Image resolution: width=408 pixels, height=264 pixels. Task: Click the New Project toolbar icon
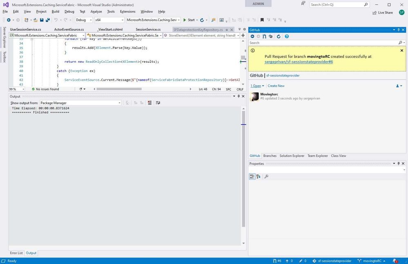(x=26, y=20)
